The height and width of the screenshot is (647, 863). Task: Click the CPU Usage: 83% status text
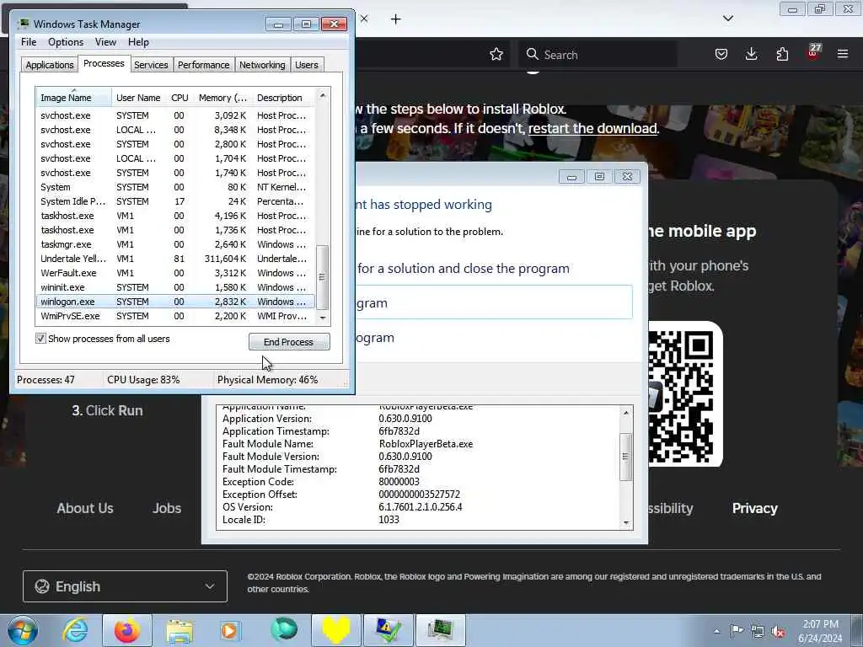pyautogui.click(x=143, y=380)
